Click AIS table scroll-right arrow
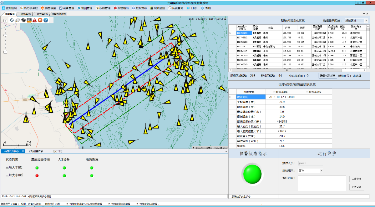The width and height of the screenshot is (375, 207). (365, 70)
